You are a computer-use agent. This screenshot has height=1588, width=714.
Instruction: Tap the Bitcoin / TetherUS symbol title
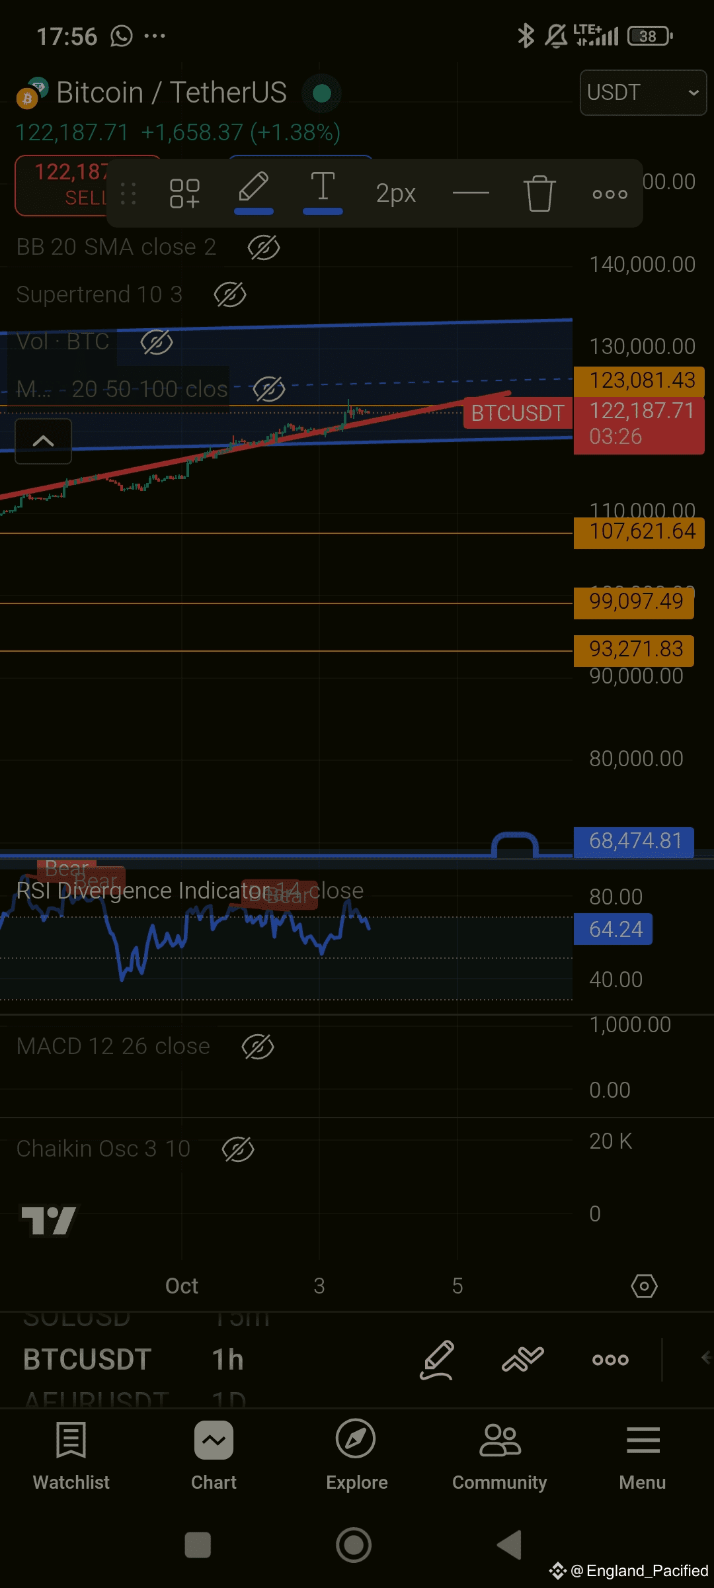tap(171, 93)
